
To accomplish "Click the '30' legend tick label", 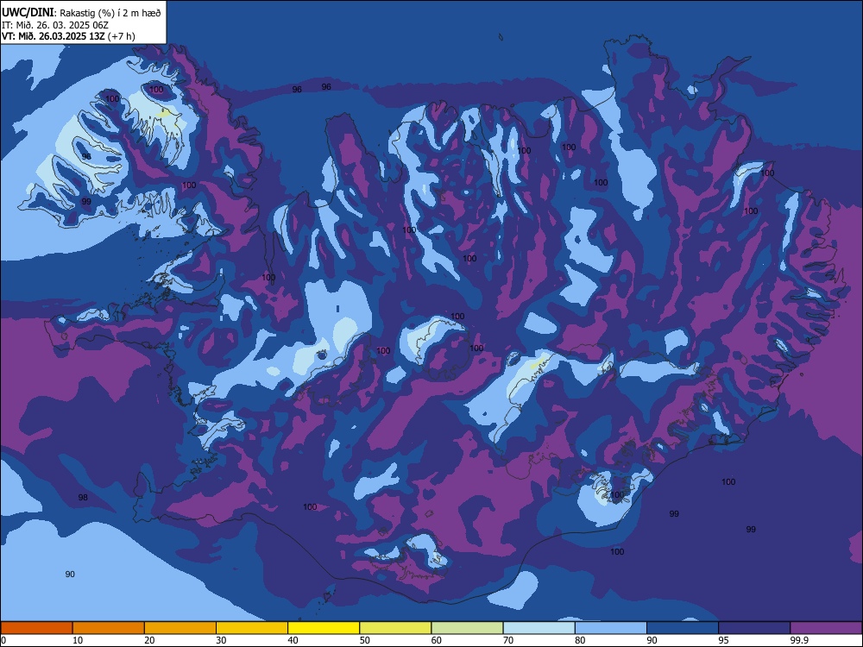I will [221, 640].
